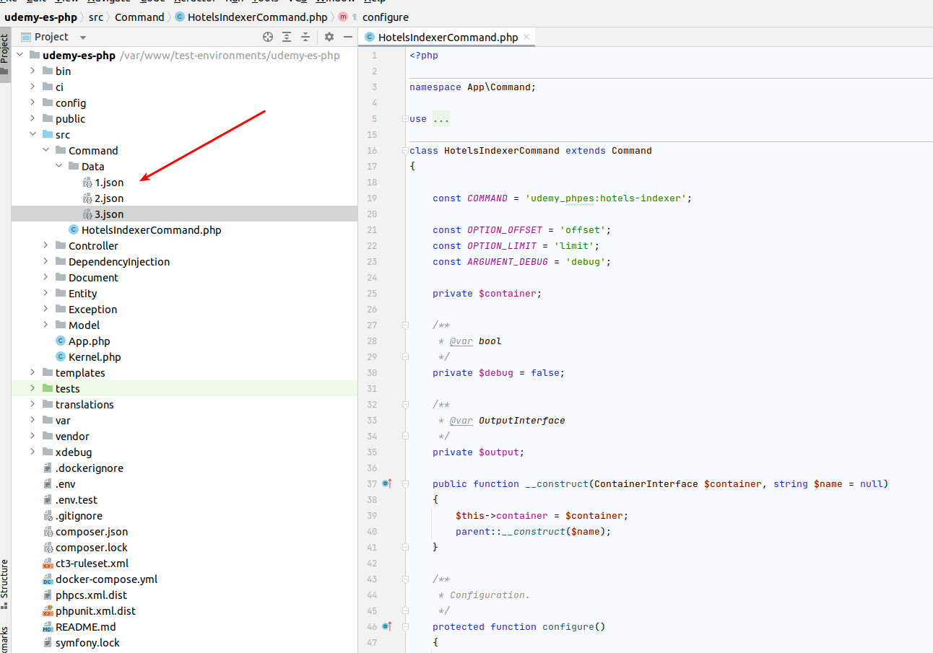Click the fold toggle on line 27 comment
This screenshot has height=653, width=933.
tap(404, 325)
